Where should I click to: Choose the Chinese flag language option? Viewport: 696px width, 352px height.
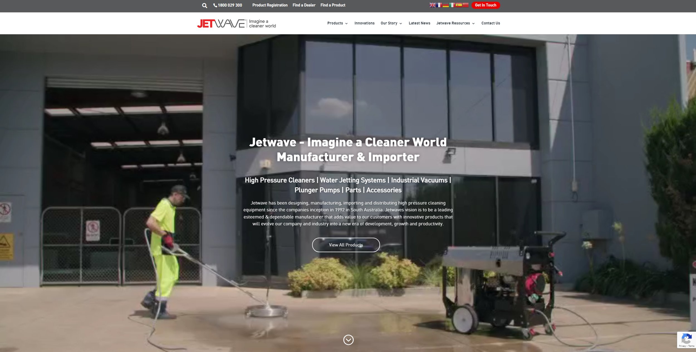tap(465, 5)
